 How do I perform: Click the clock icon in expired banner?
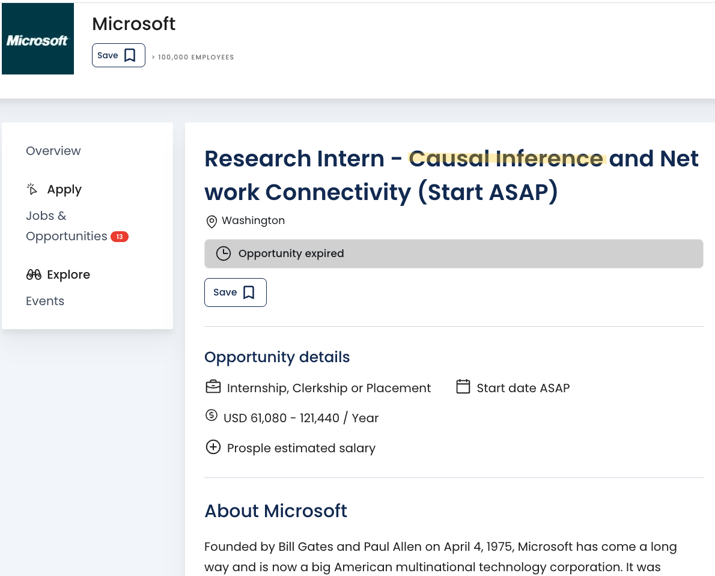(223, 253)
